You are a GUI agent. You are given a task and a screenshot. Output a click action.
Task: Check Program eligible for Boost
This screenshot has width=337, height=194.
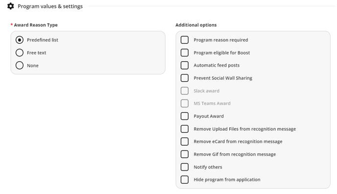pyautogui.click(x=185, y=52)
